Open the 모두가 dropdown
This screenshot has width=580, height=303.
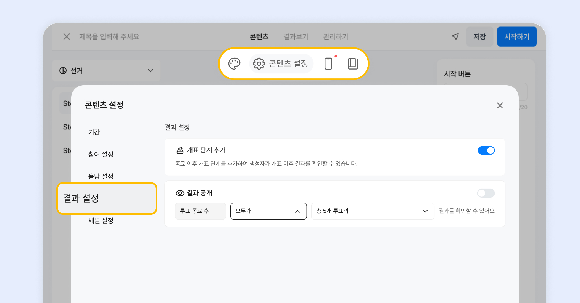268,211
